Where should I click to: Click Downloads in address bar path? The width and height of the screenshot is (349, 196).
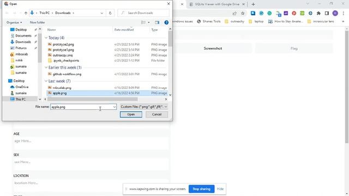pyautogui.click(x=63, y=13)
